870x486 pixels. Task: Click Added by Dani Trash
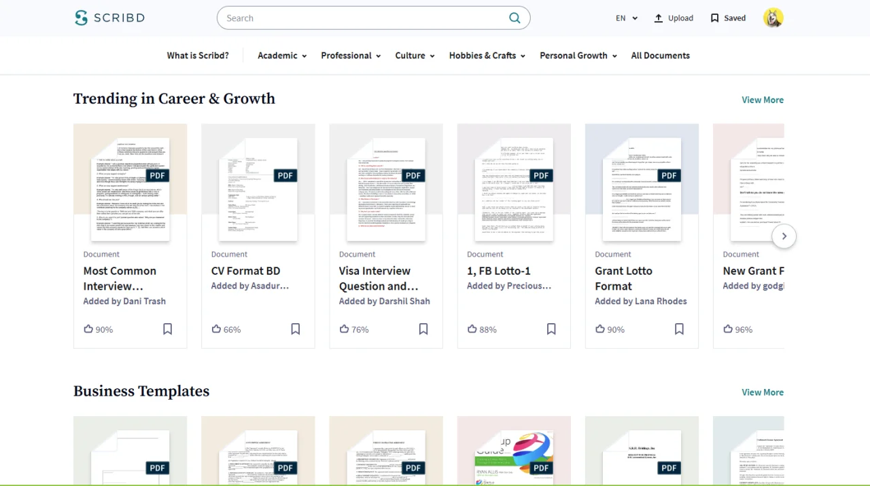click(124, 301)
